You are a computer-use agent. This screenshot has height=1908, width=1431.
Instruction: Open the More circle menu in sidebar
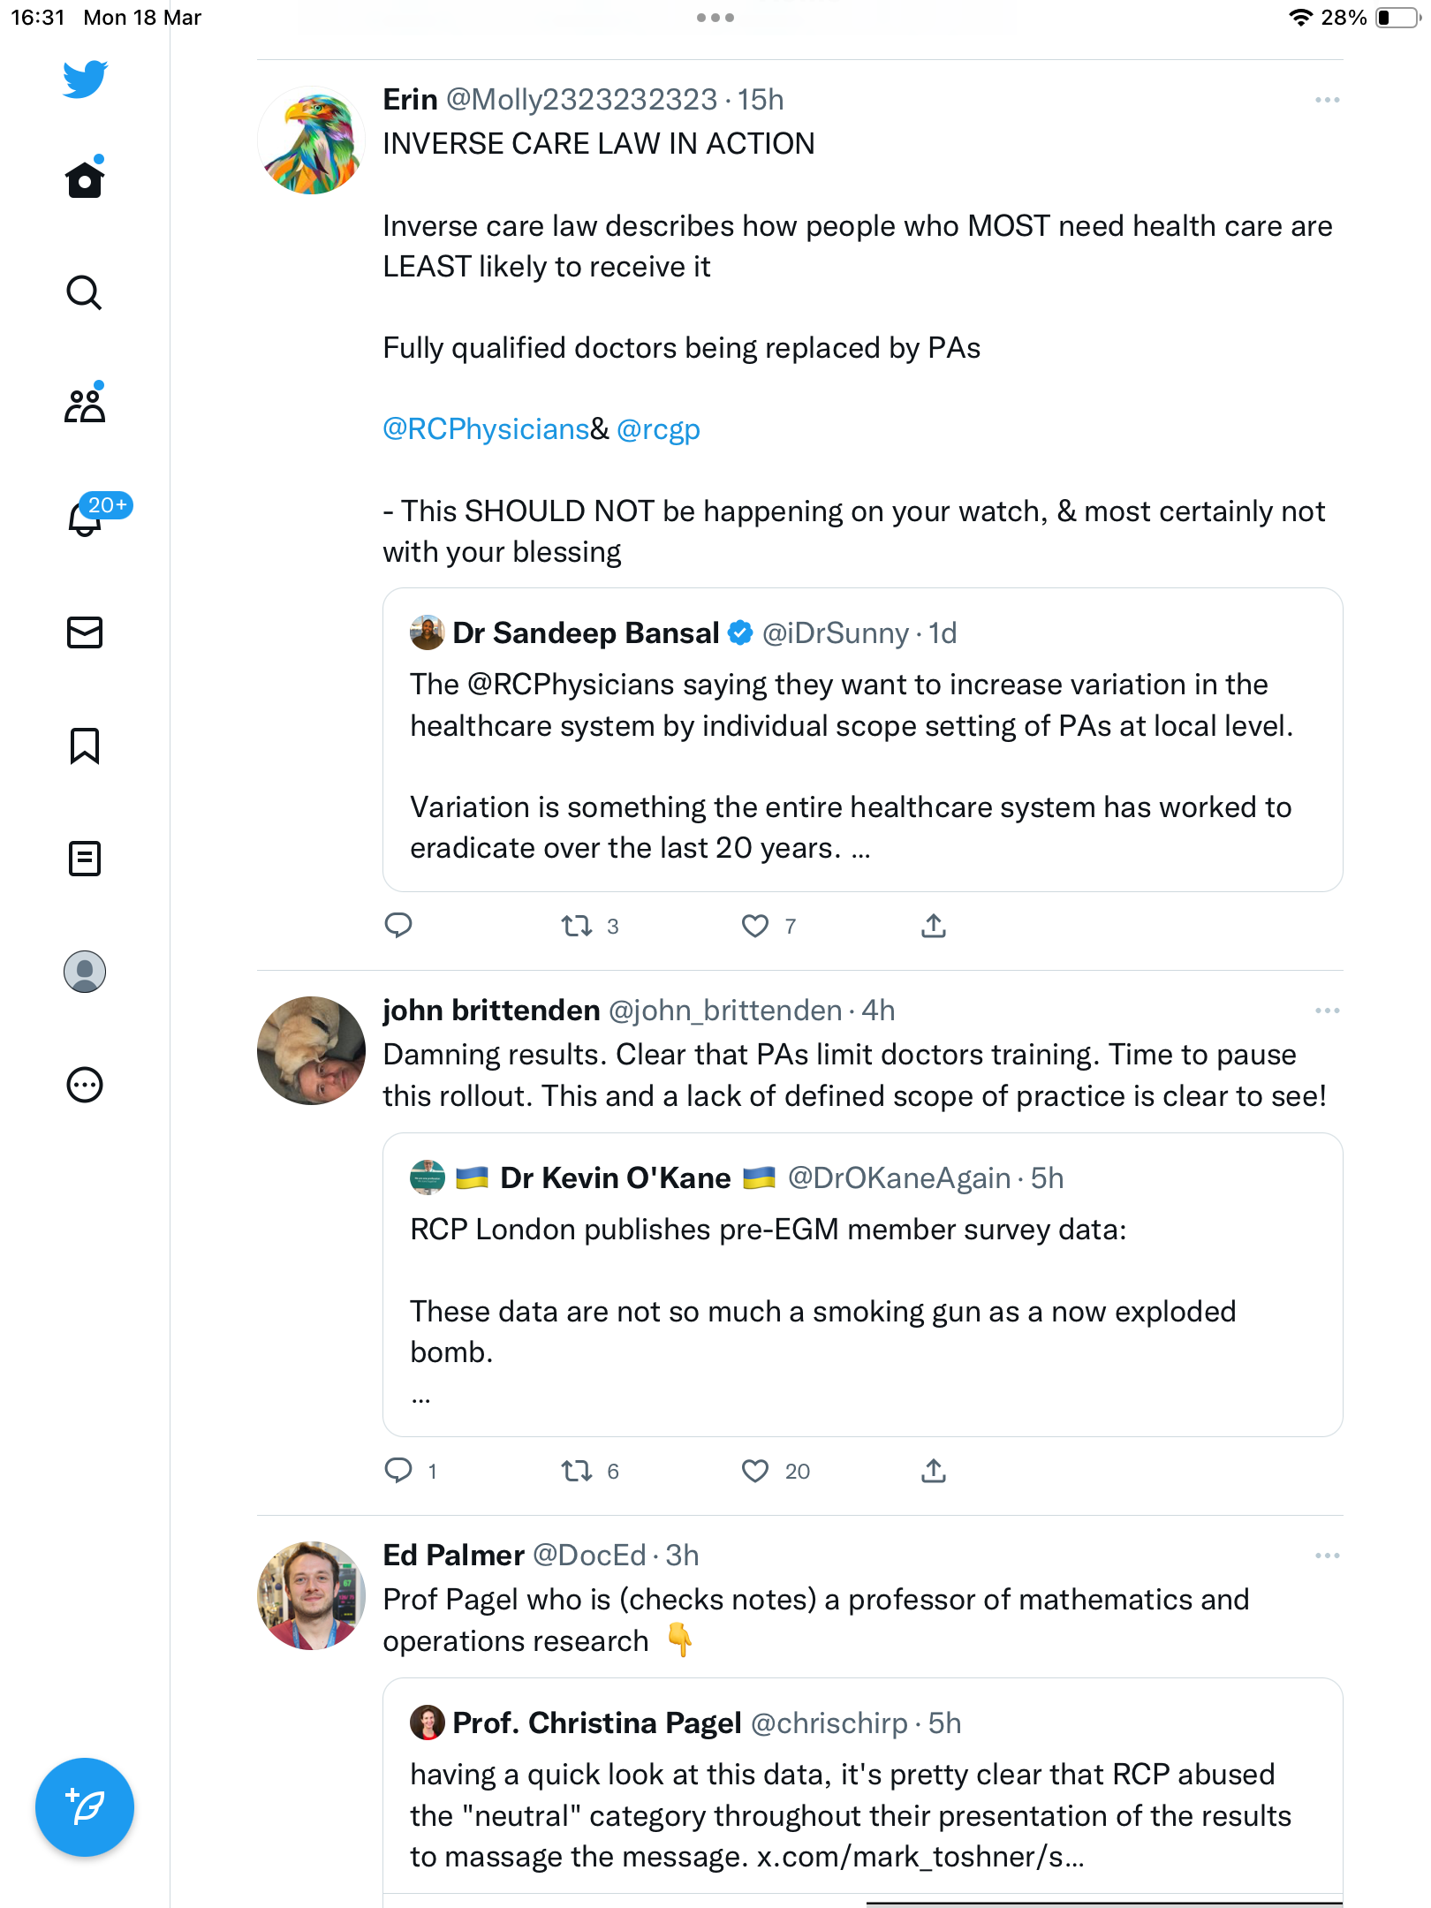pos(85,1085)
